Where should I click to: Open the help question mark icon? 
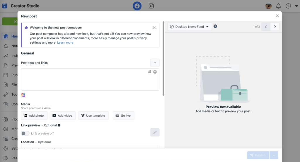point(288,6)
